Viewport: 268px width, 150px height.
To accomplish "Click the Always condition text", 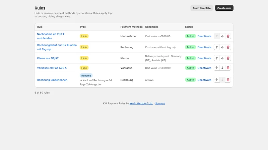I will tap(149, 80).
